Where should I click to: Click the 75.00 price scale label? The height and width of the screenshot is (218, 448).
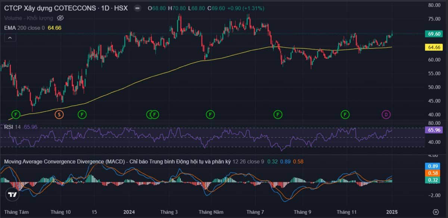[x=434, y=19]
